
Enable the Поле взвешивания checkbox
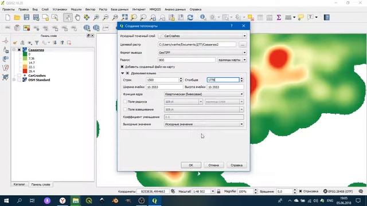[125, 109]
